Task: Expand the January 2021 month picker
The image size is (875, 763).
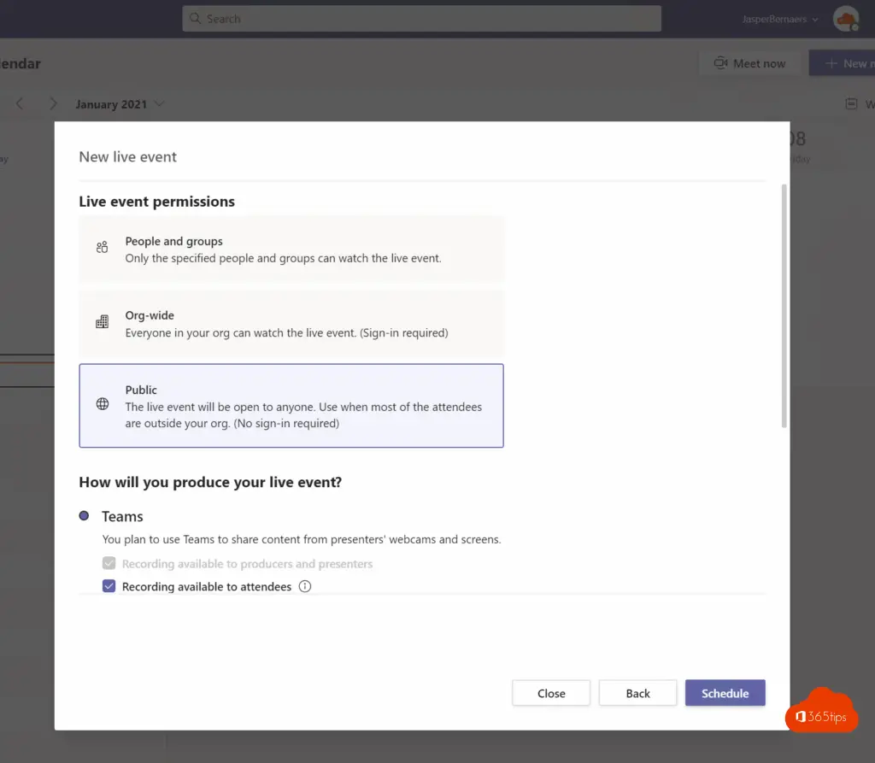Action: tap(120, 104)
